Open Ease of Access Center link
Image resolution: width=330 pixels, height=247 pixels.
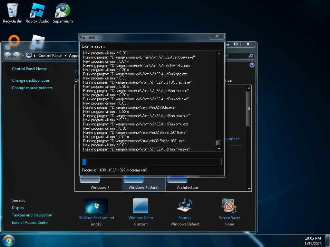(x=30, y=223)
